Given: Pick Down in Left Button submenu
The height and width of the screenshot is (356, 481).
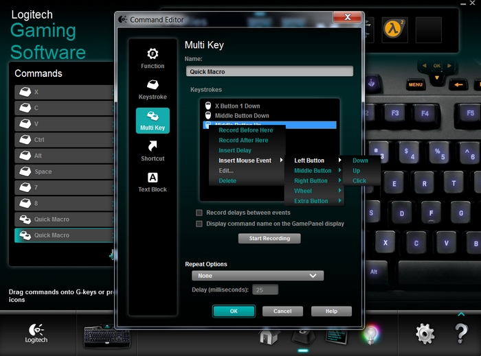Looking at the screenshot, I should (360, 161).
